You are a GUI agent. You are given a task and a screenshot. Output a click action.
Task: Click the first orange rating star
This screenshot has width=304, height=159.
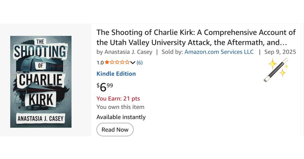tap(107, 62)
